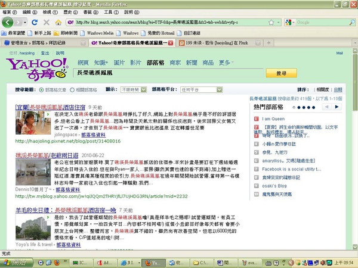Click the Yahoo search box with 長榮礁溪鳳凰
358x268 pixels.
pyautogui.click(x=168, y=73)
